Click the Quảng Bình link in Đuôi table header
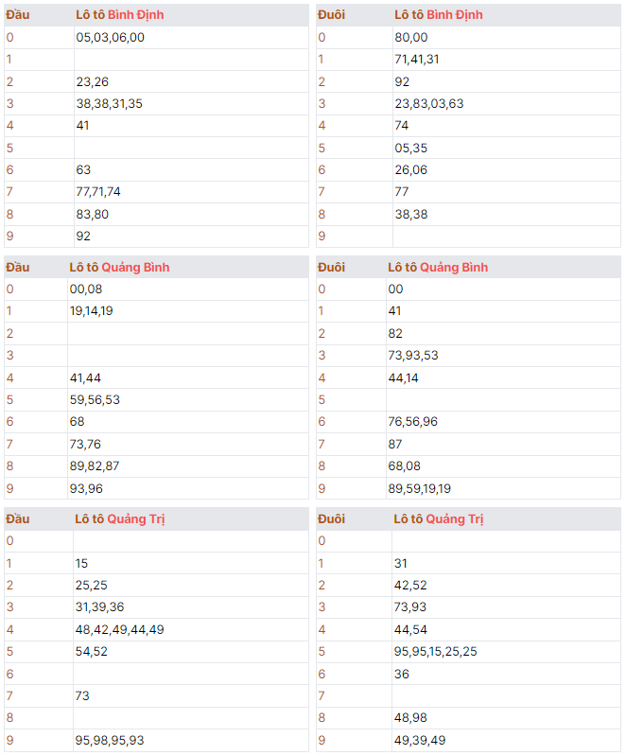The image size is (626, 755). tap(454, 267)
